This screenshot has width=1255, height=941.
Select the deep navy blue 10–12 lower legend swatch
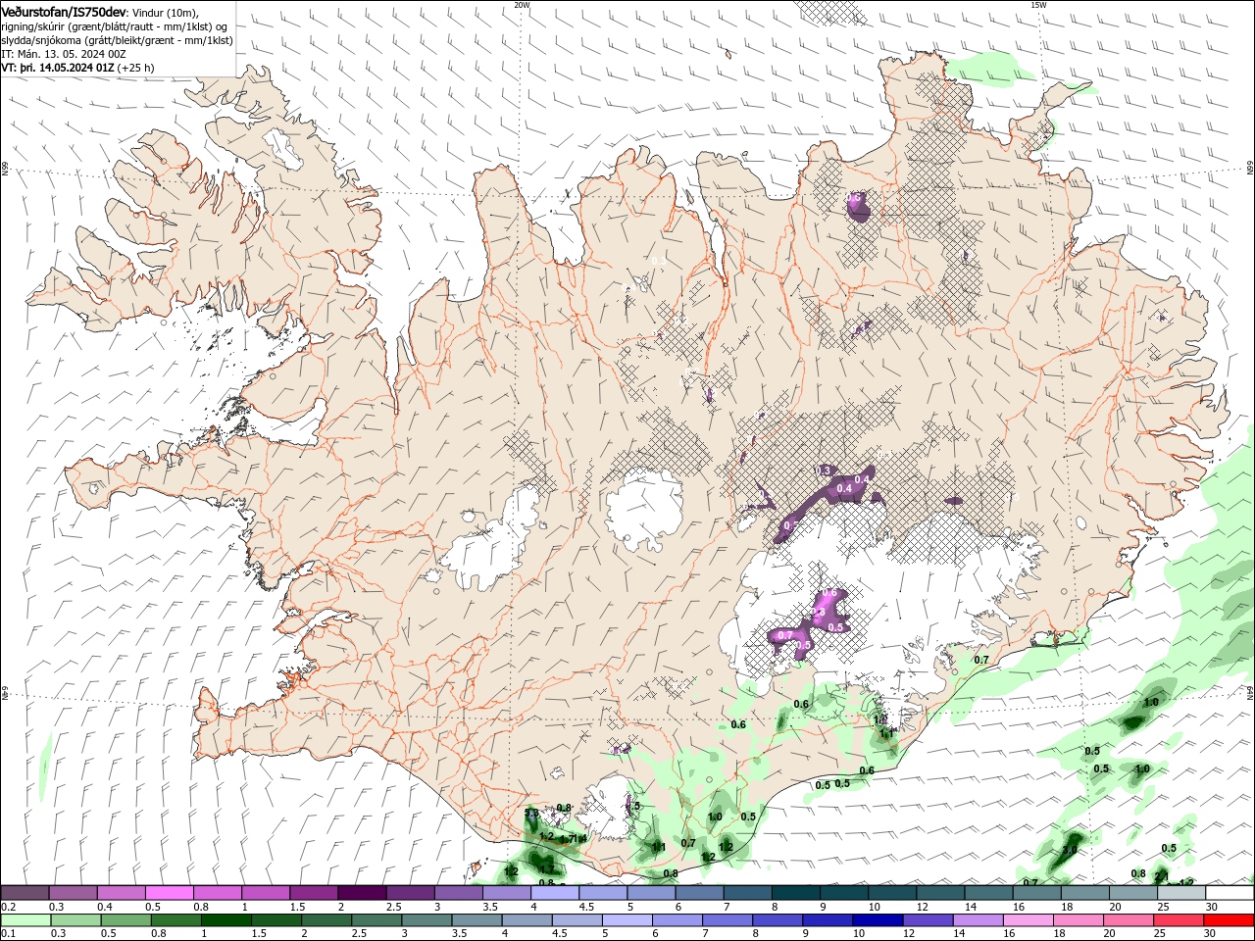[x=877, y=920]
